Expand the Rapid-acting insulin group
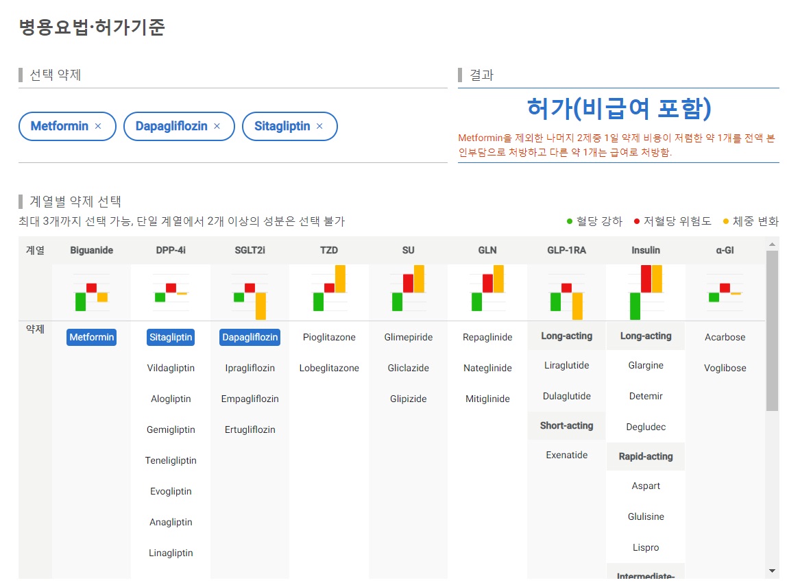 coord(645,456)
